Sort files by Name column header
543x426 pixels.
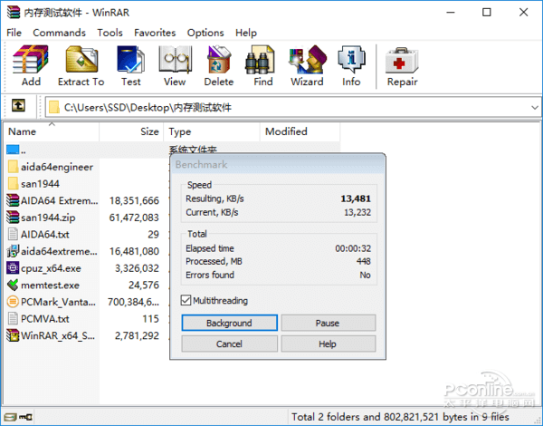point(50,131)
